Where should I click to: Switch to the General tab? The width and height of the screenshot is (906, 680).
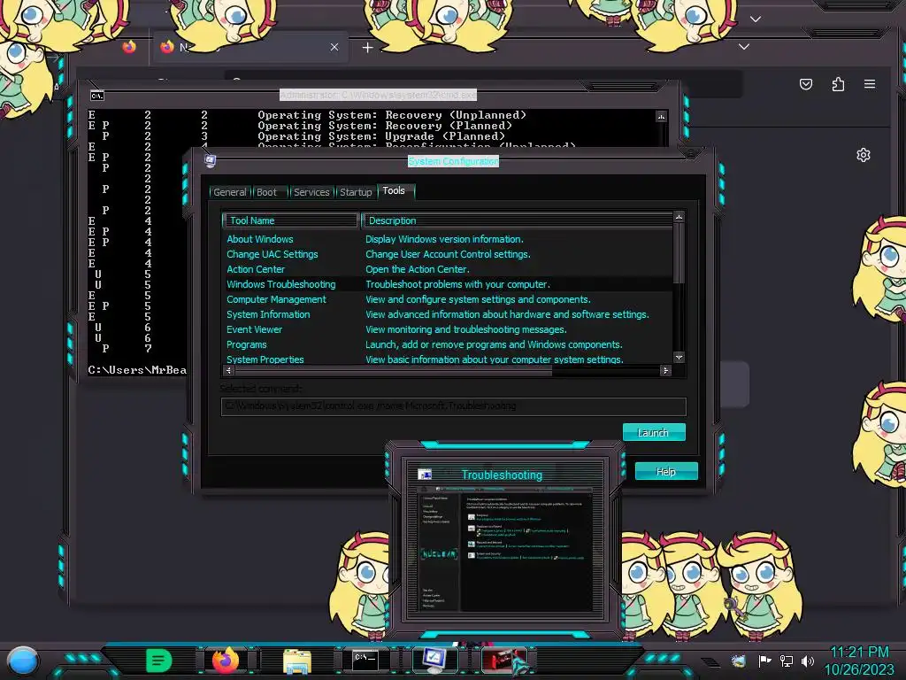pyautogui.click(x=229, y=192)
